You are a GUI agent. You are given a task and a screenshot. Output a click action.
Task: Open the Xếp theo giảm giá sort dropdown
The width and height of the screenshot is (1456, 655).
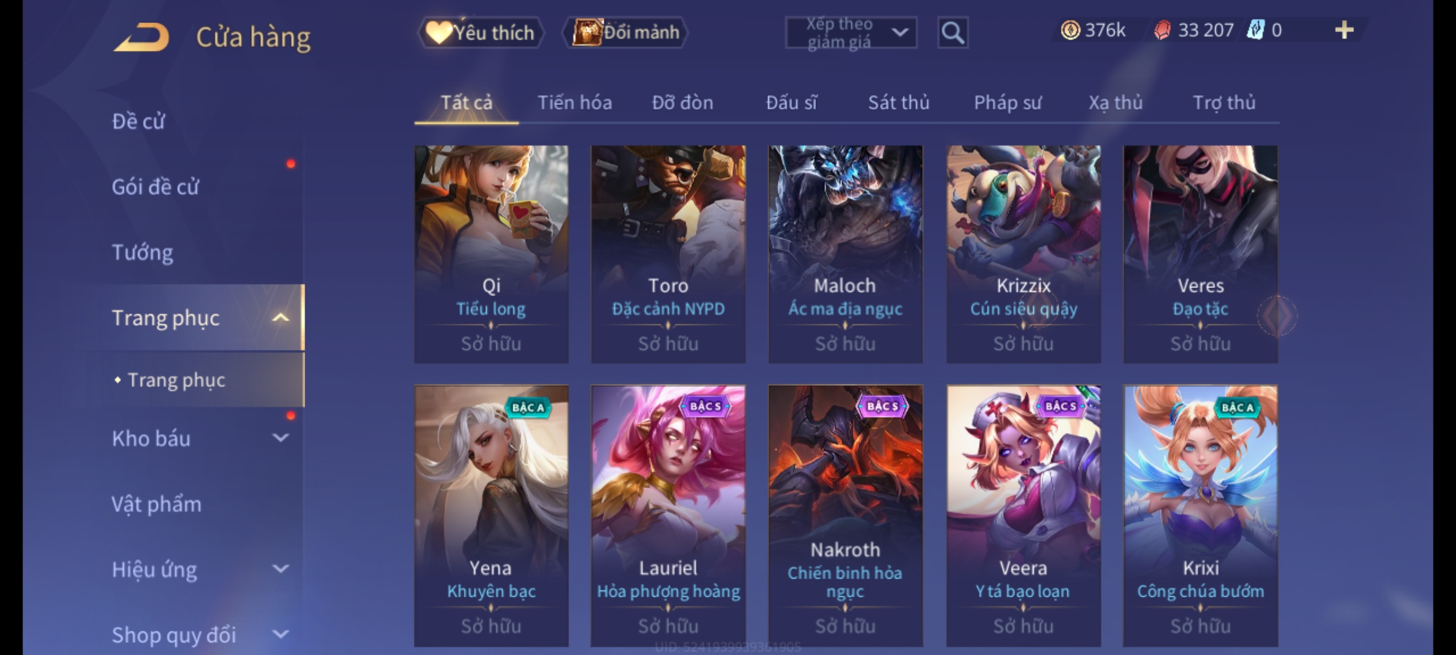click(x=851, y=33)
